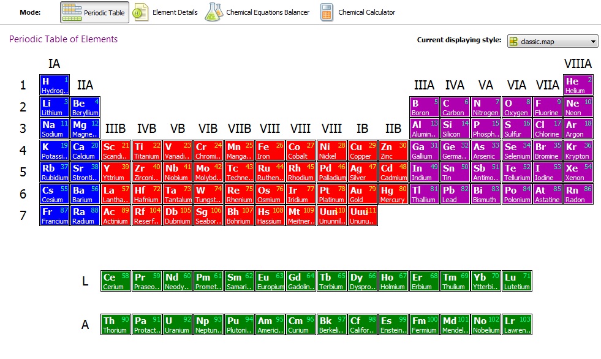601x359 pixels.
Task: Open the Oxygen element tile
Action: pos(517,108)
